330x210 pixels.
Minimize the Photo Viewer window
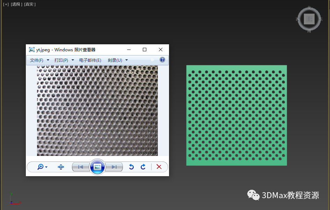click(x=129, y=50)
